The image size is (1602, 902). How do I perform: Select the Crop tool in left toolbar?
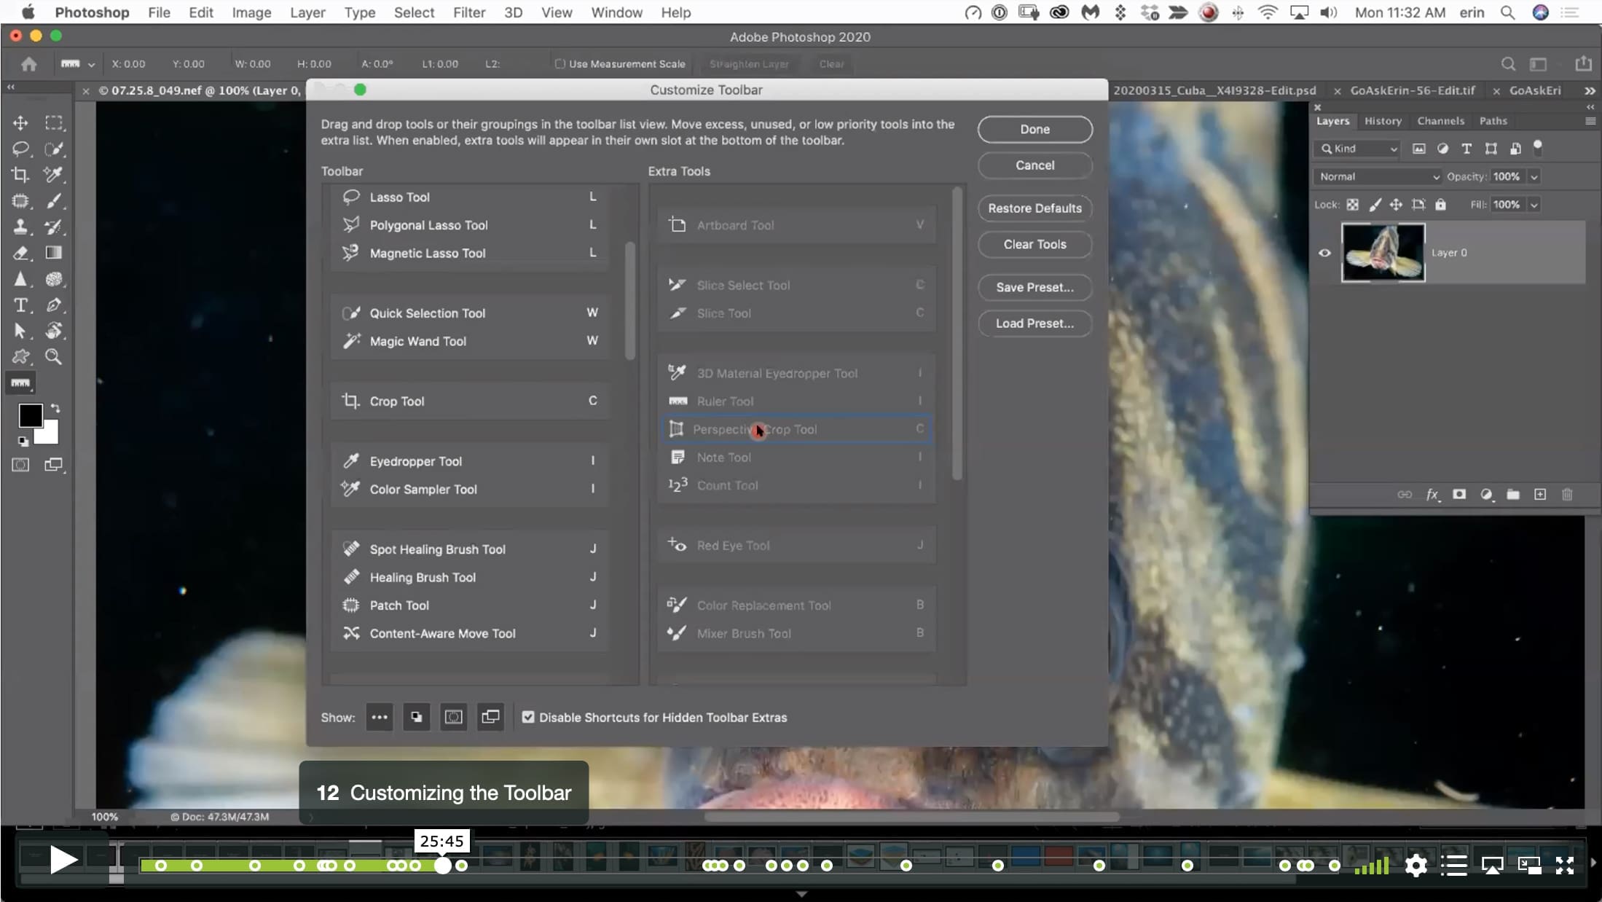click(x=20, y=175)
